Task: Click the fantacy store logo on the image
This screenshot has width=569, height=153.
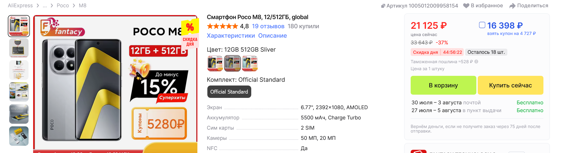Action: tap(62, 27)
